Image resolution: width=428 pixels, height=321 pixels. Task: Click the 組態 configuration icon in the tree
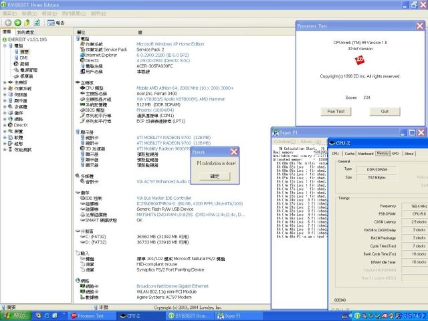click(x=11, y=143)
